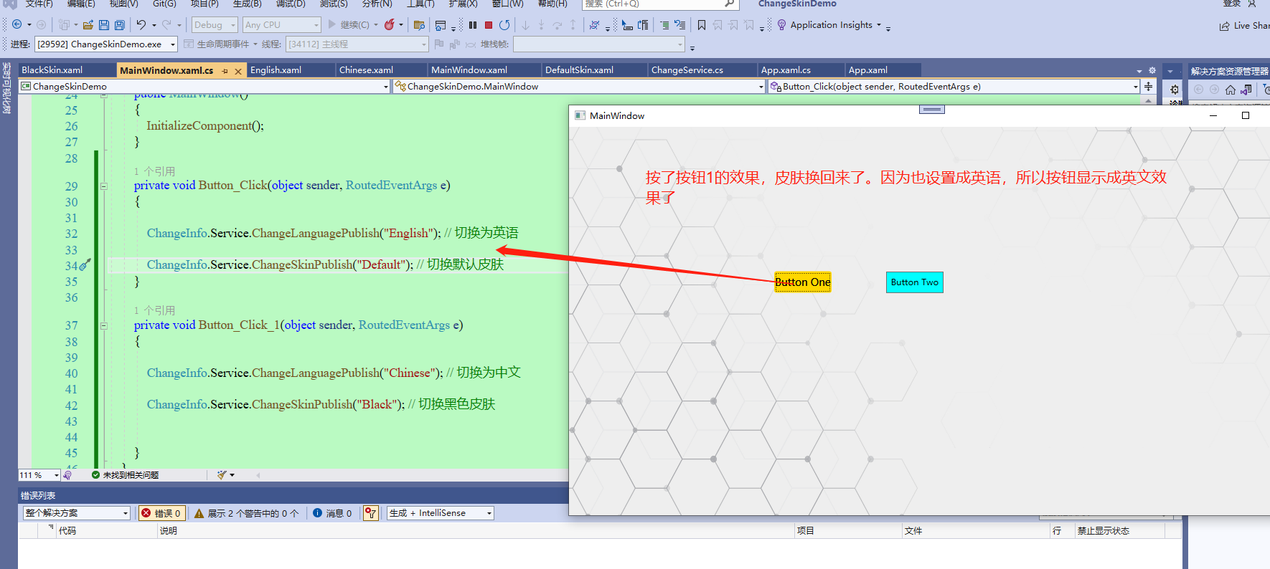Image resolution: width=1270 pixels, height=569 pixels.
Task: Open the ChangeSkinDemo.MainWindow class dropdown
Action: (x=579, y=87)
